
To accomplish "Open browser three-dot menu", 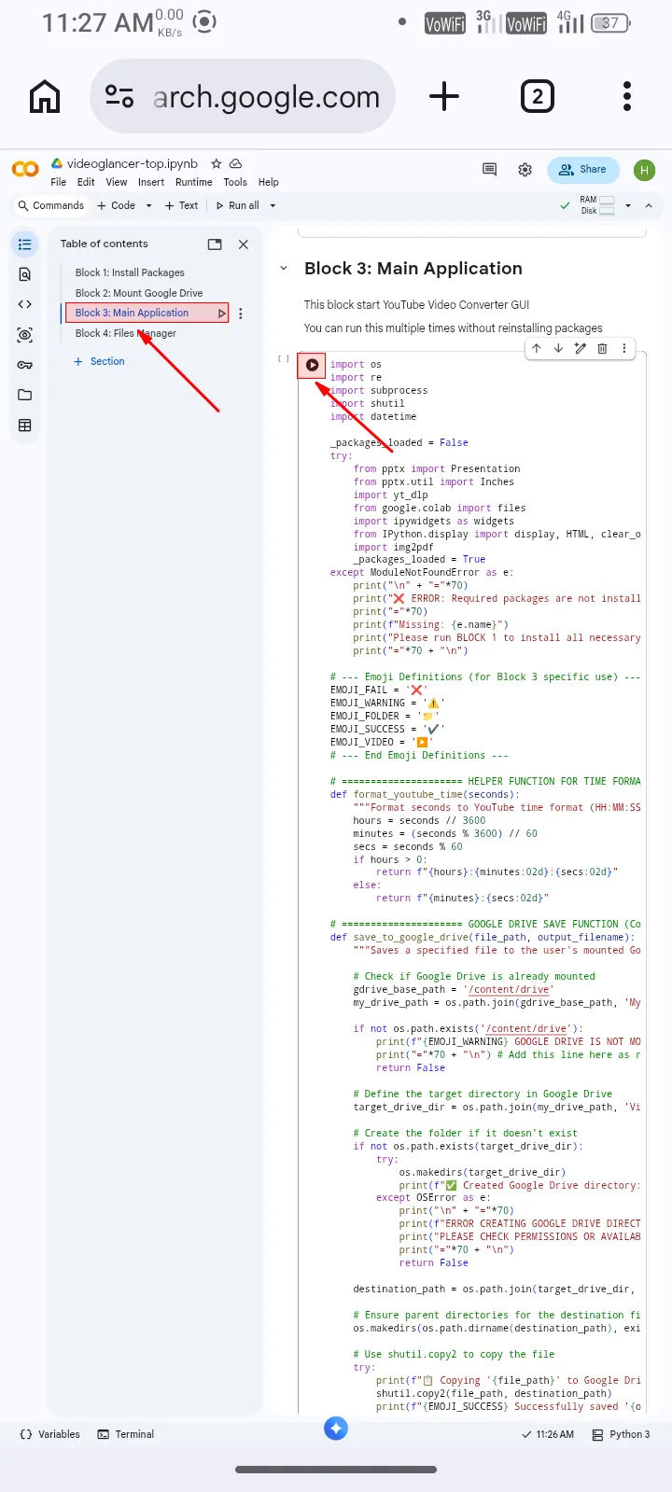I will point(627,96).
